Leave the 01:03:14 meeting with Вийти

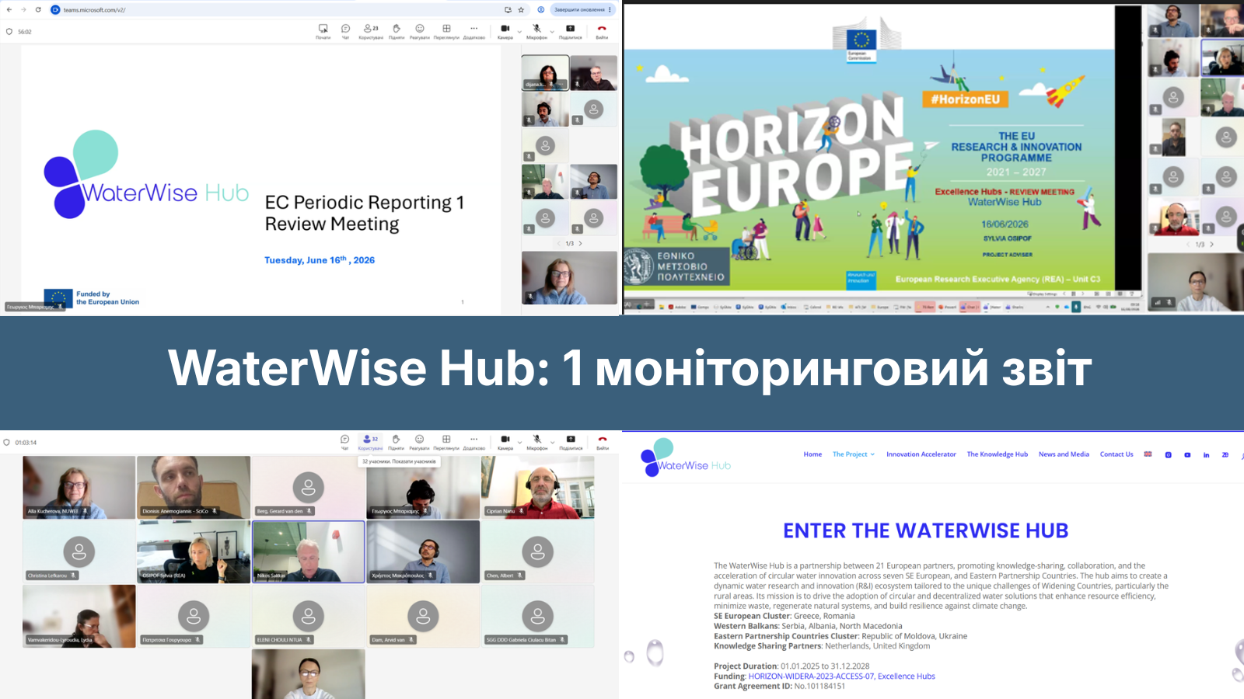603,442
